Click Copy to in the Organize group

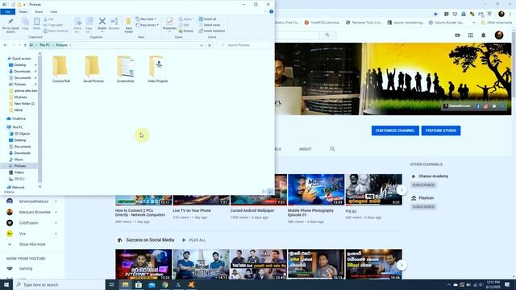pyautogui.click(x=89, y=25)
